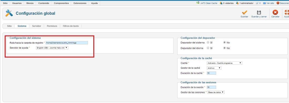Click the Ayuda lifebuoy icon
Image resolution: width=289 pixels, height=103 pixels.
coord(287,13)
